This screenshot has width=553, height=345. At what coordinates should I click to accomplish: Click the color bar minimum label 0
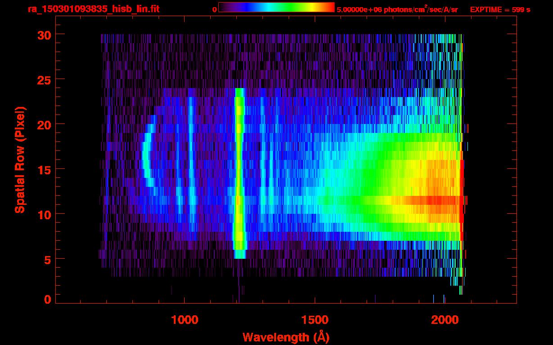(214, 9)
